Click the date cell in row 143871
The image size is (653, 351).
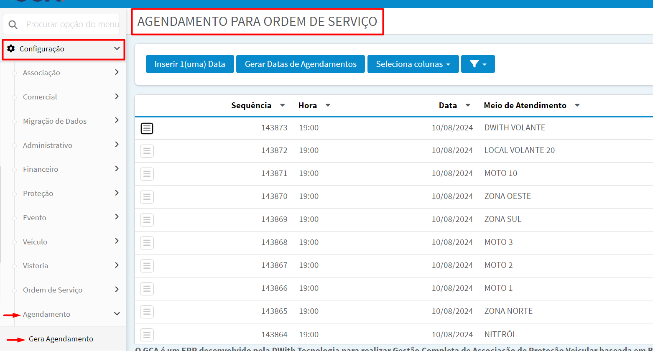coord(452,173)
